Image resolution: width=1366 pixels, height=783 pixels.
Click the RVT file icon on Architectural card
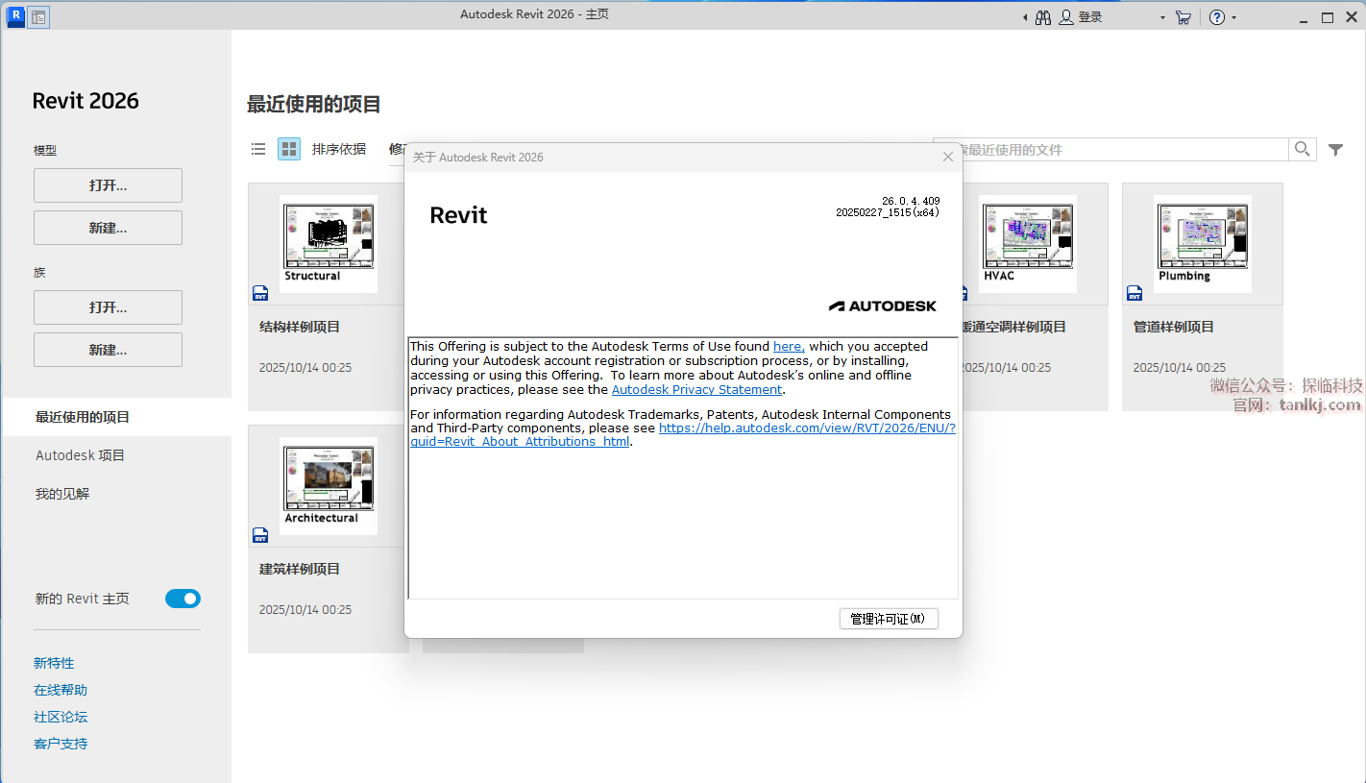(260, 535)
